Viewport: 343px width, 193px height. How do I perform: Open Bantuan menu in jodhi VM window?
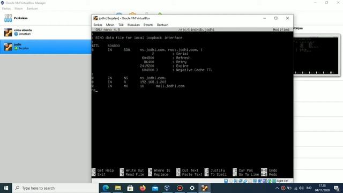[162, 25]
